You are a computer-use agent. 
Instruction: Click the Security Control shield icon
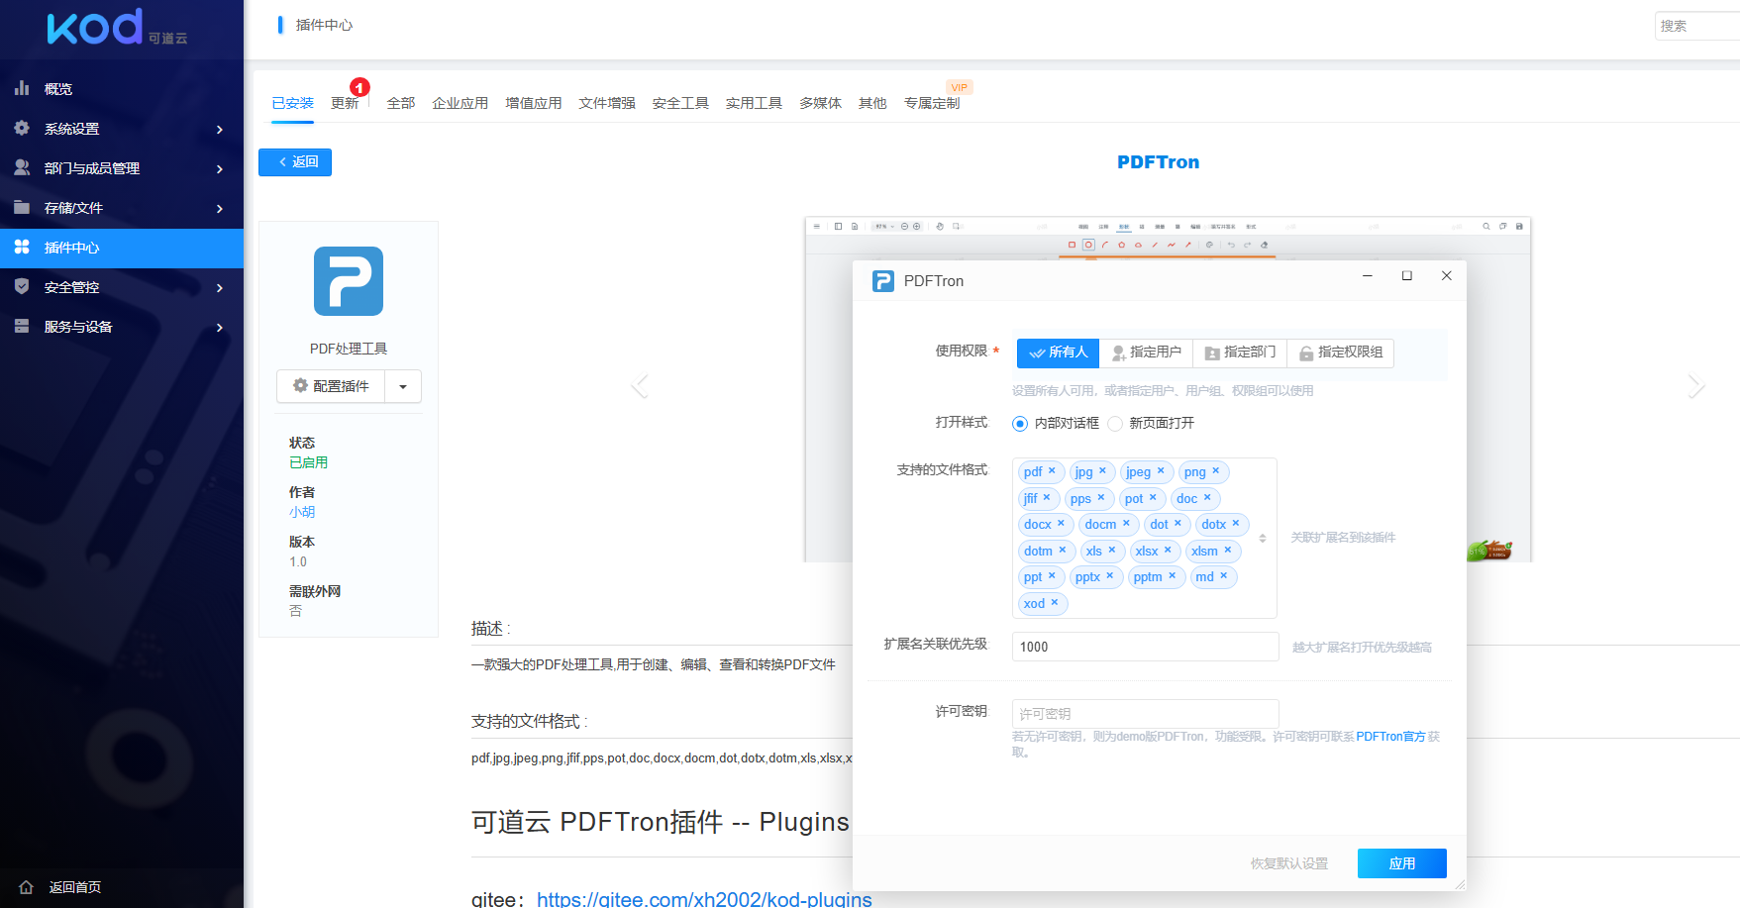pyautogui.click(x=22, y=286)
